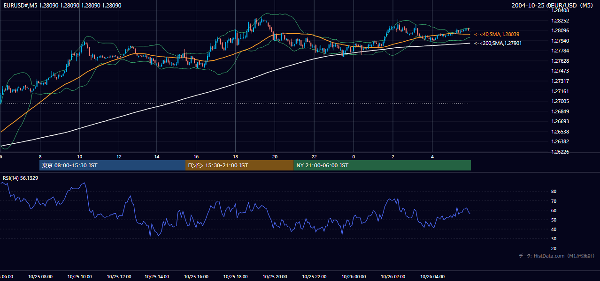Click hour label 2 under price chart

point(393,156)
